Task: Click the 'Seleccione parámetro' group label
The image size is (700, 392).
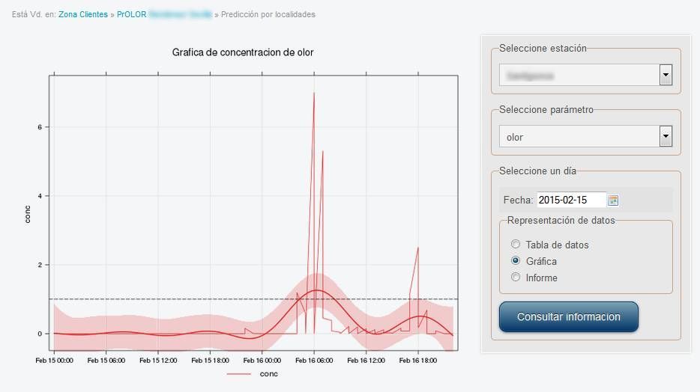Action: click(546, 109)
